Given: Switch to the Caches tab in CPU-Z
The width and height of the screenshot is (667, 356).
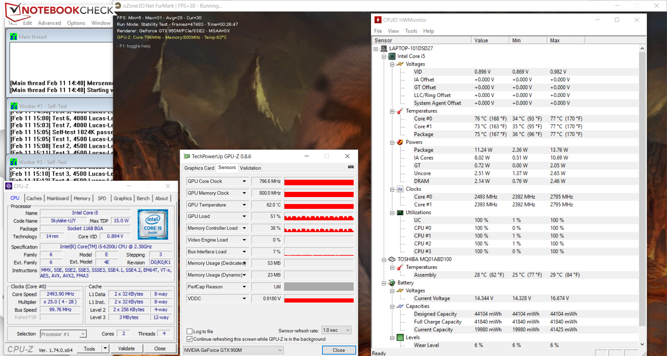Looking at the screenshot, I should [x=34, y=198].
